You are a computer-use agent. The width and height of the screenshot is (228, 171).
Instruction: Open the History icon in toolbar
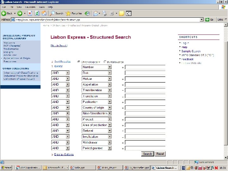(87, 13)
